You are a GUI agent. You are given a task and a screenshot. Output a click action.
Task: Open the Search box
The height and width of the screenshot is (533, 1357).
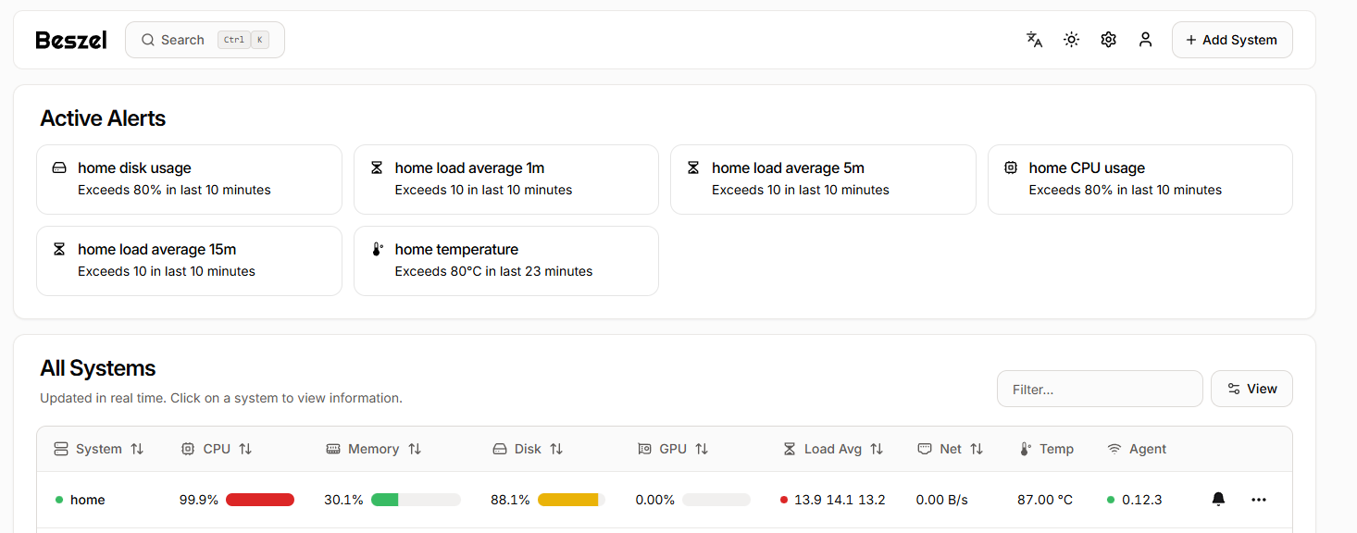coord(205,40)
